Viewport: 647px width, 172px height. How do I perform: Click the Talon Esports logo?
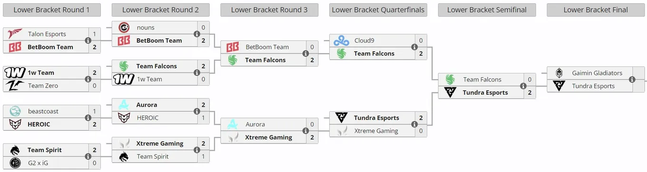(15, 34)
